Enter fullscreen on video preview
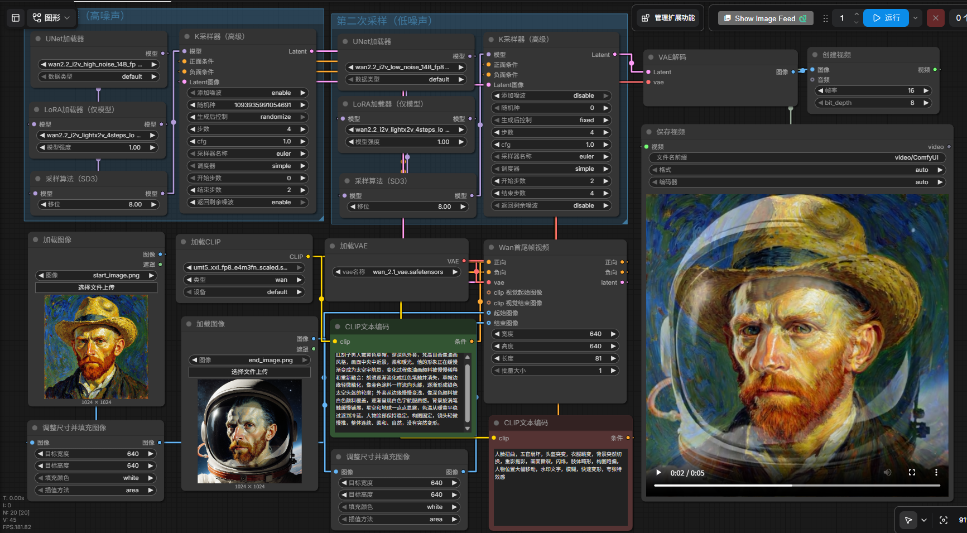967x533 pixels. [912, 473]
